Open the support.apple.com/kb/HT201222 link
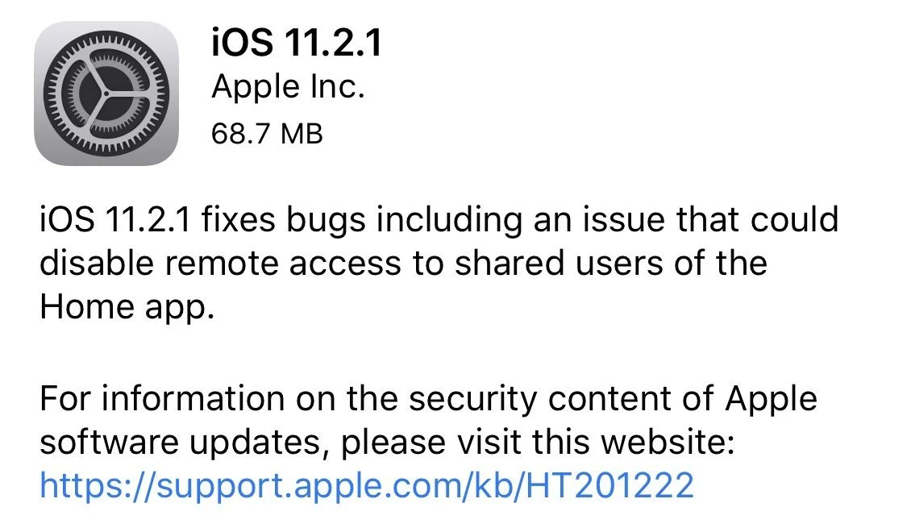The image size is (907, 528). tap(367, 484)
